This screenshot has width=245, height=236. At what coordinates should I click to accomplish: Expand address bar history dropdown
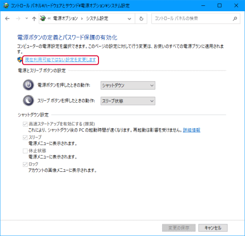[x=129, y=19]
